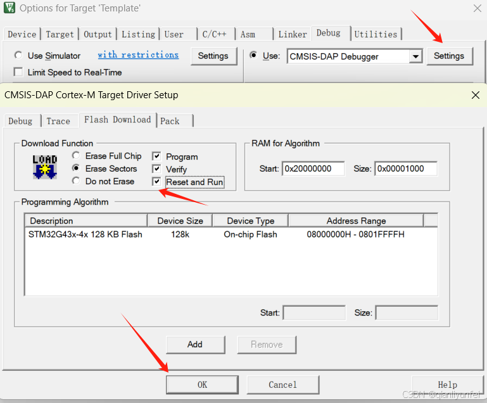487x403 pixels.
Task: Select the Use Simulator radio button
Action: click(x=18, y=55)
